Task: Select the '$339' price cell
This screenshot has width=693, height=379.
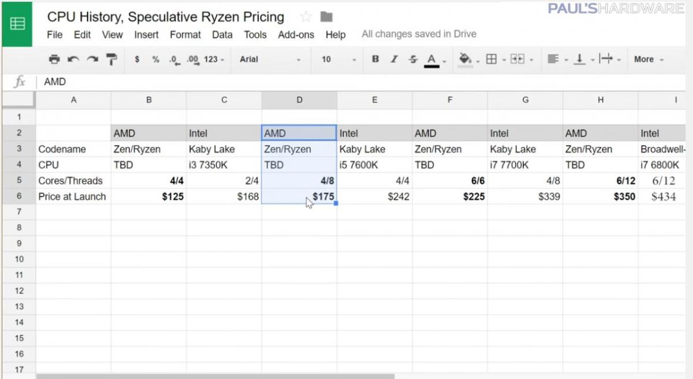Action: pyautogui.click(x=526, y=196)
